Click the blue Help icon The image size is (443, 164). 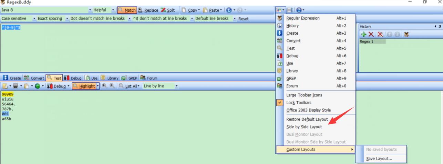(298, 10)
